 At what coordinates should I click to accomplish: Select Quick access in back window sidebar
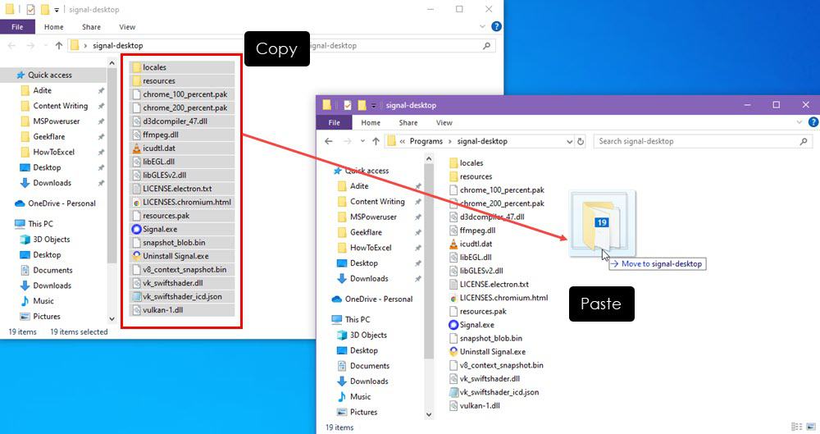[x=44, y=75]
